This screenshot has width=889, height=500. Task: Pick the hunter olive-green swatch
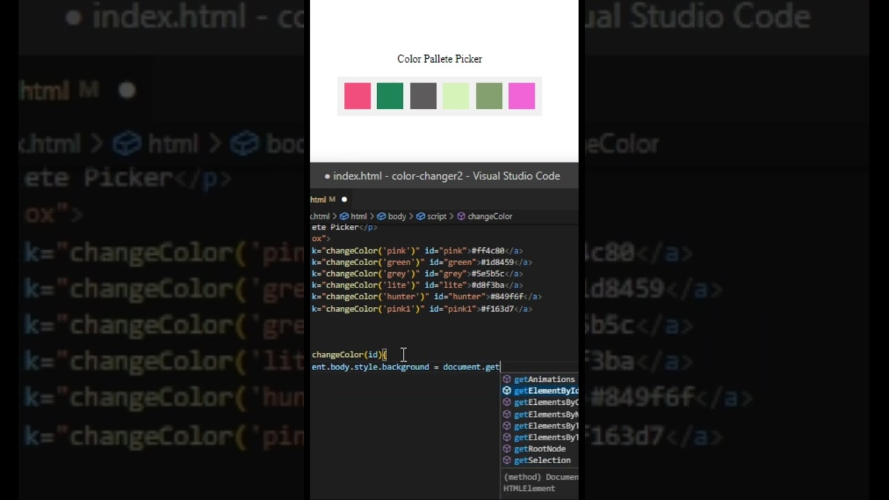click(489, 96)
